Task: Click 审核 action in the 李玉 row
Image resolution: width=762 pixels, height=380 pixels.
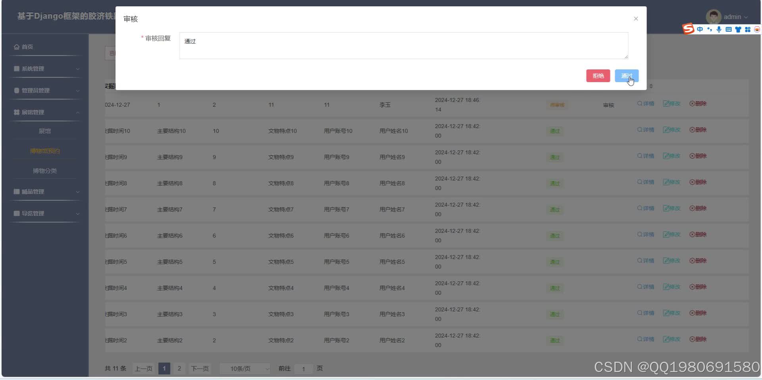Action: 608,105
